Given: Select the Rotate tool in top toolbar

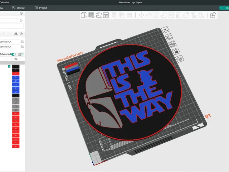Looking at the screenshot, I should (149, 15).
